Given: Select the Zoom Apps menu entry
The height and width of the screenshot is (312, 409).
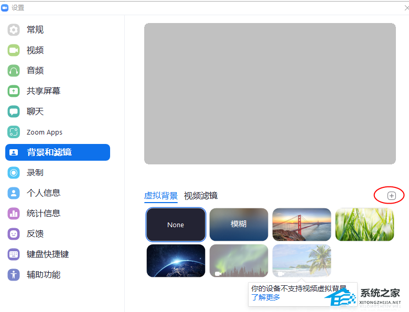Looking at the screenshot, I should (x=57, y=132).
